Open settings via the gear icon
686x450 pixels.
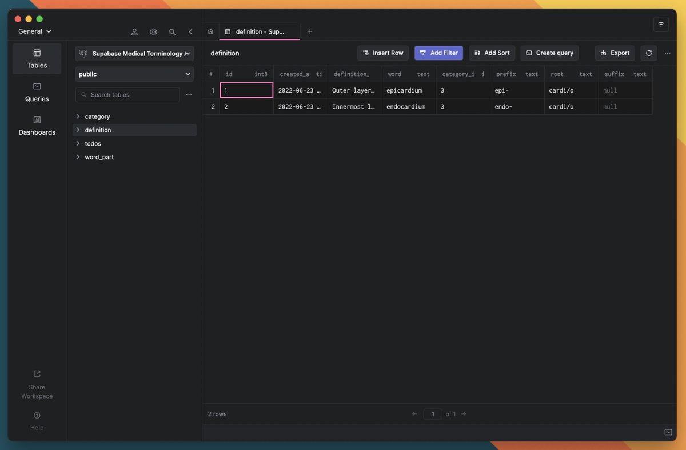153,32
